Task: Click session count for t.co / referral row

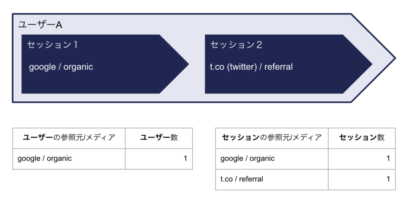Action: pyautogui.click(x=388, y=179)
